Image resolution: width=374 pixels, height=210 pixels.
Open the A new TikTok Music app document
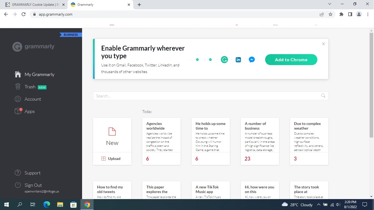coord(211,190)
